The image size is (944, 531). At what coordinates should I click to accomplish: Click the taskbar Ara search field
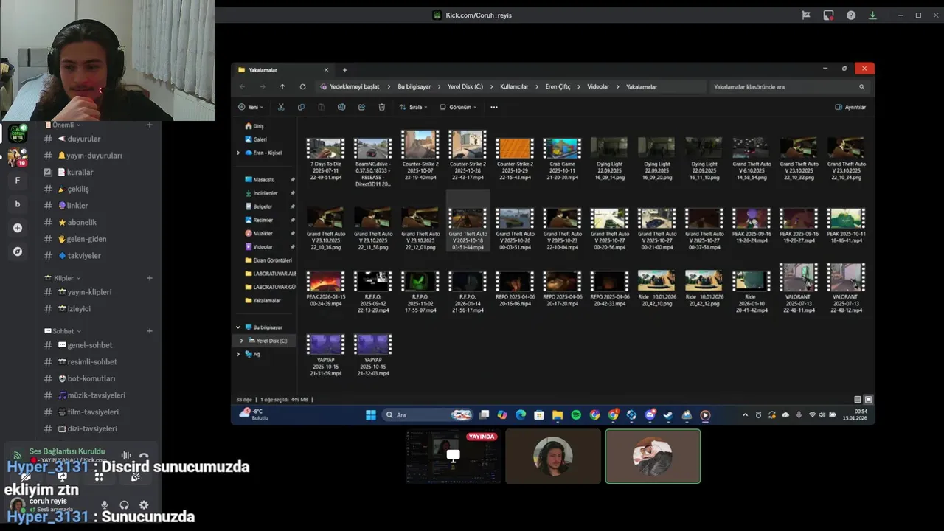coord(428,415)
